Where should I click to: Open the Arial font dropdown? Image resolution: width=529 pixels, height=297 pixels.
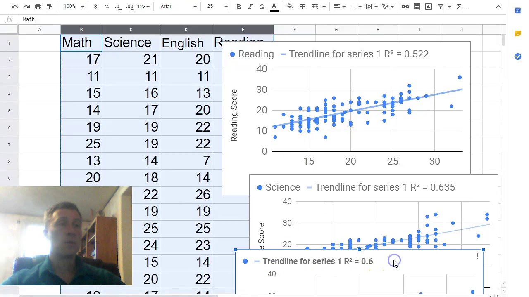click(179, 7)
